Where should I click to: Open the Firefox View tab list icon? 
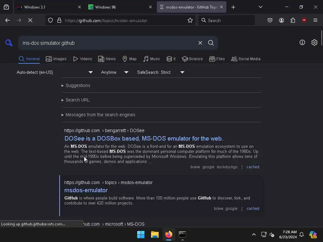[x=6, y=7]
